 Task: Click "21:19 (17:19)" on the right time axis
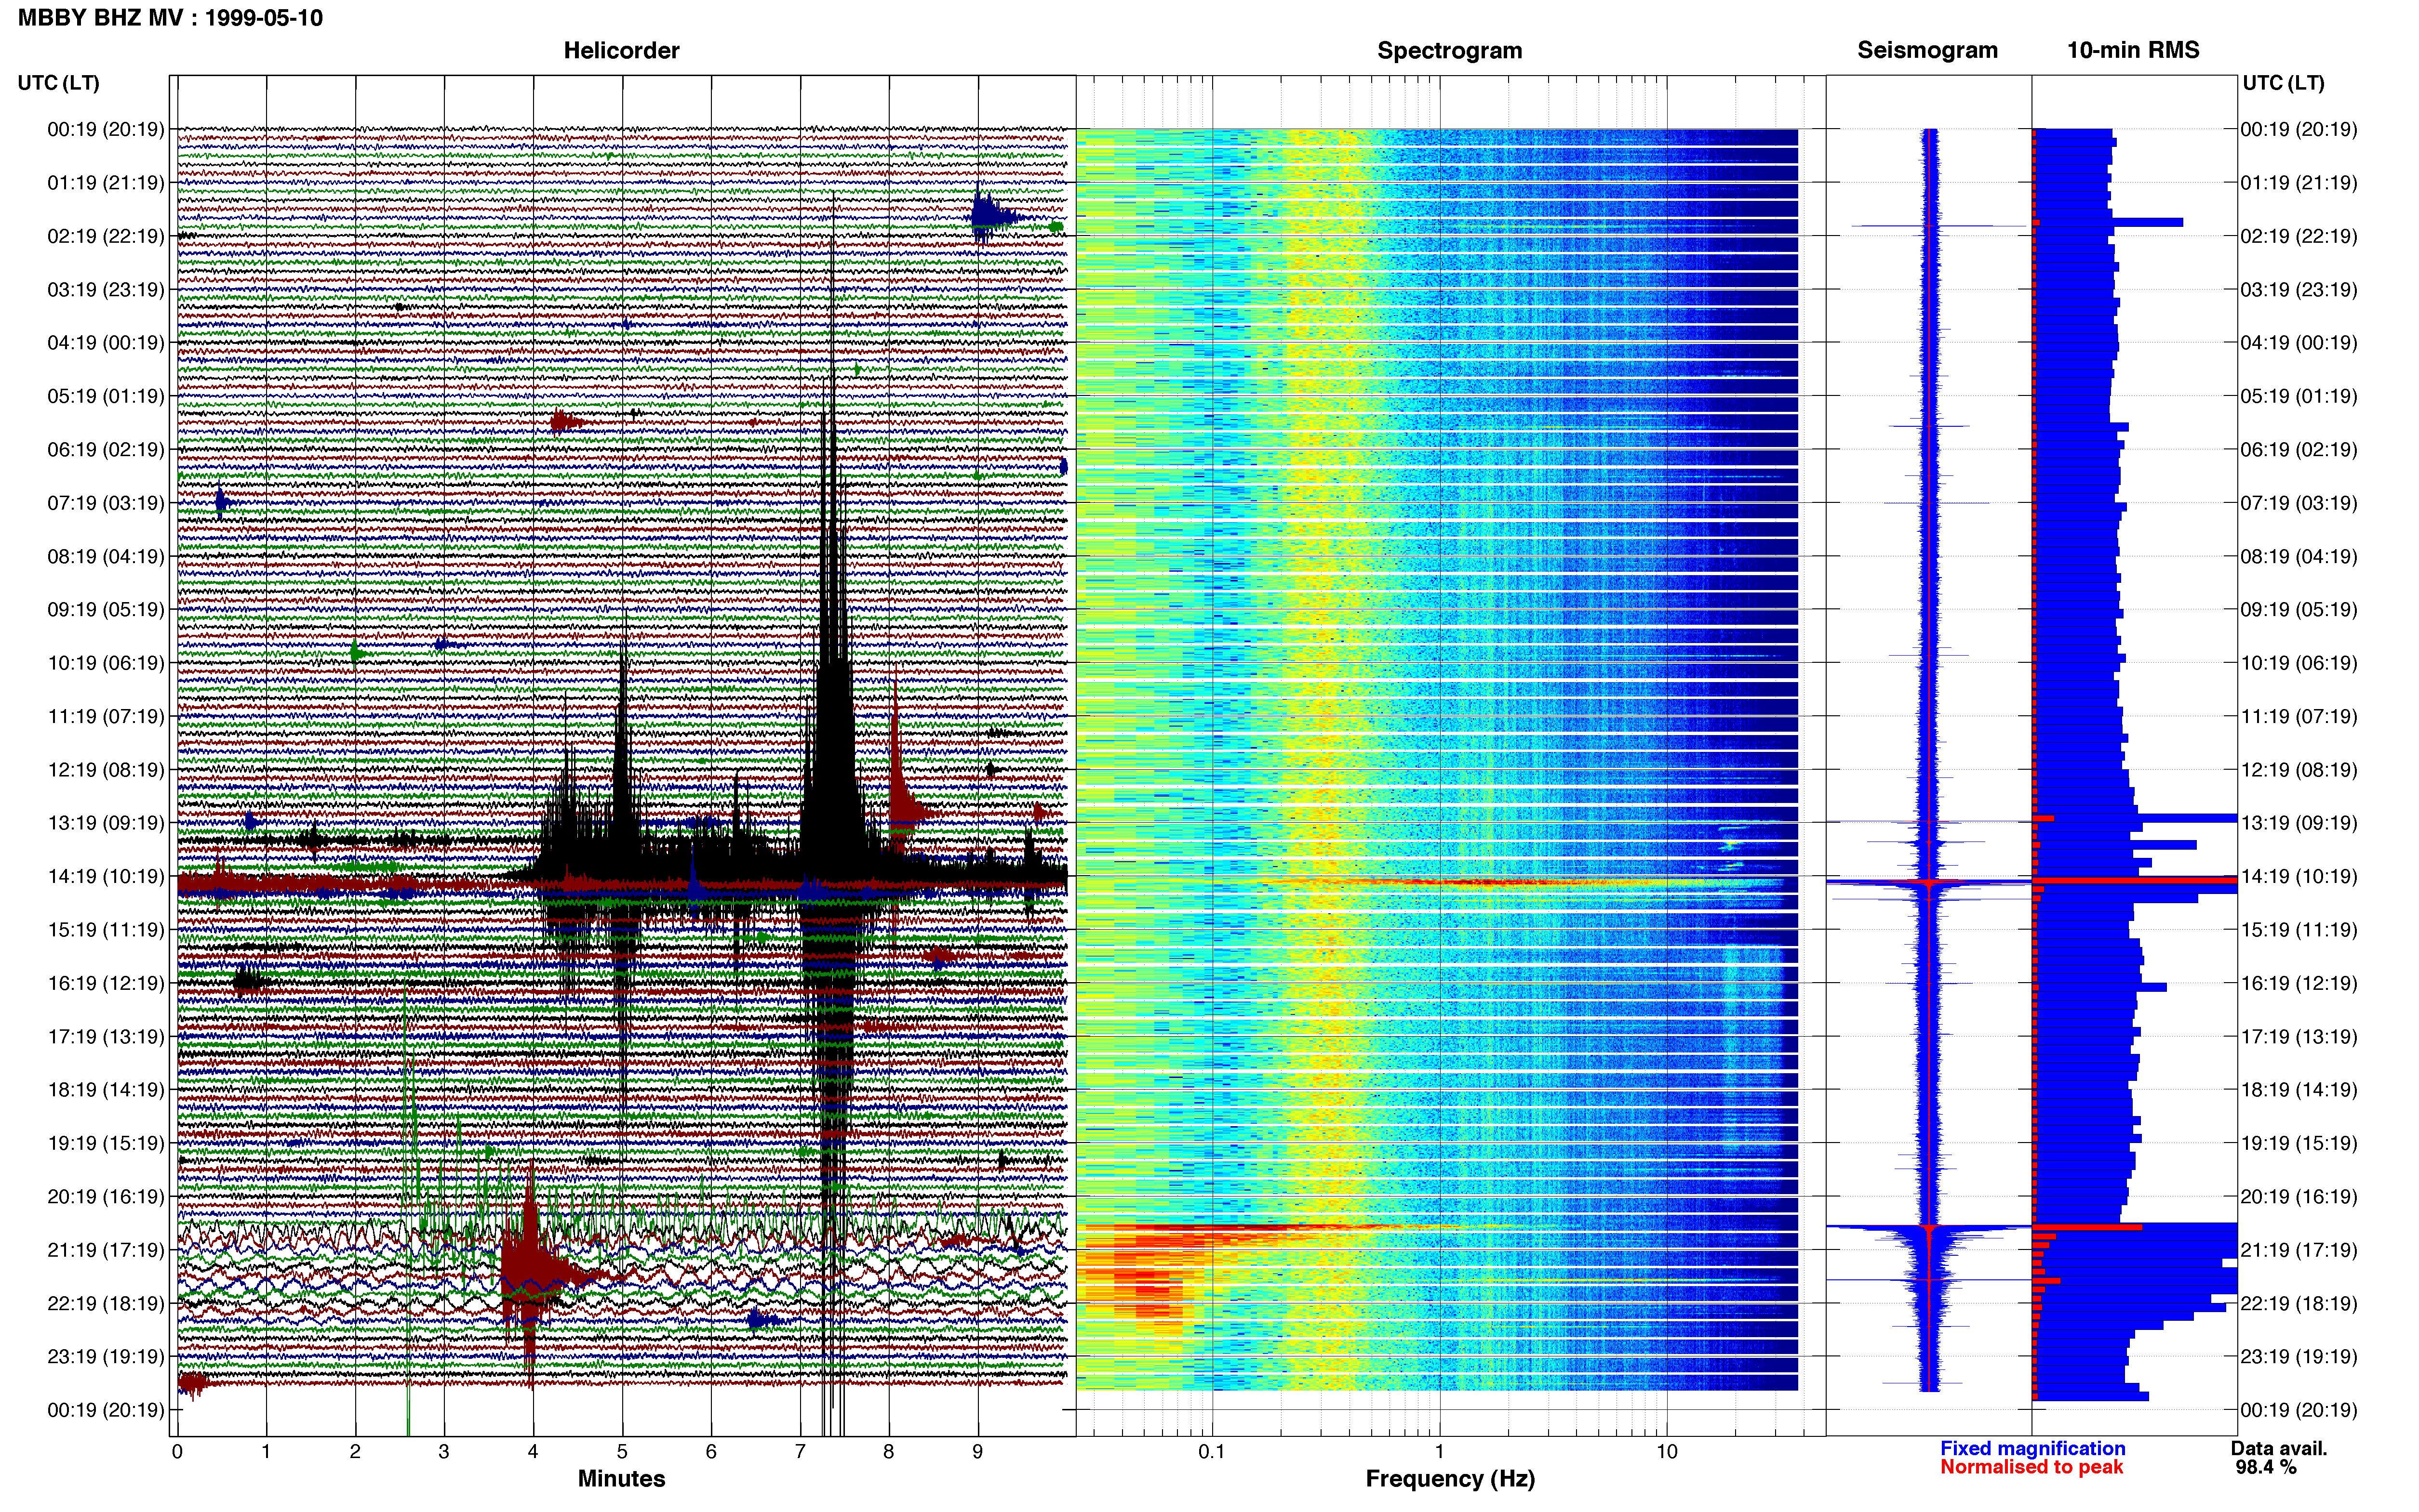point(2299,1250)
